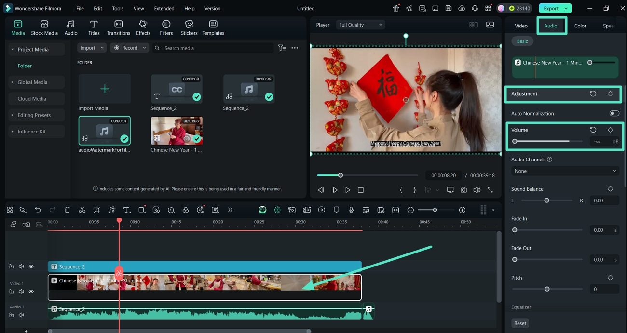Adjust the Volume slider handle
This screenshot has height=333, width=627.
pos(515,141)
